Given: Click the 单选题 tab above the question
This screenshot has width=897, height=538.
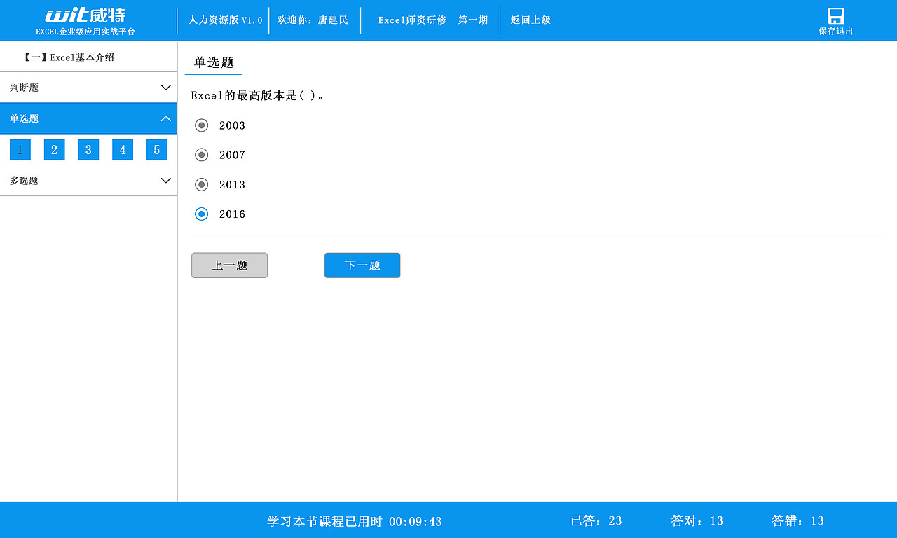Looking at the screenshot, I should point(212,63).
